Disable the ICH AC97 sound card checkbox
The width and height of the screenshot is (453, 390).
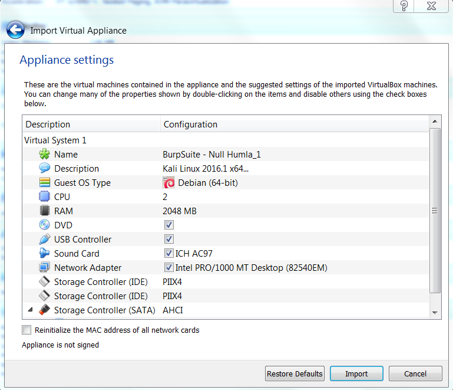(x=169, y=253)
